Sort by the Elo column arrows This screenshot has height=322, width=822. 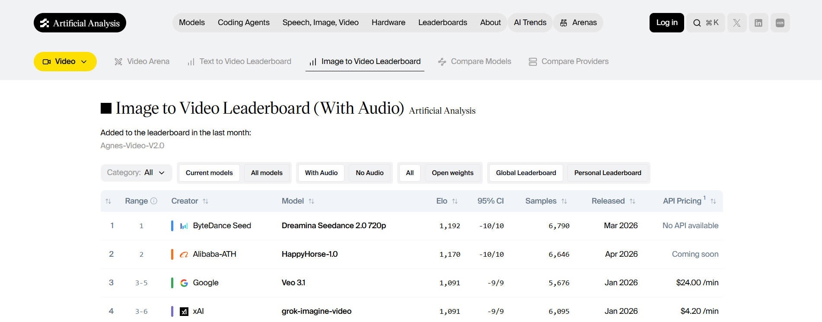(x=455, y=201)
